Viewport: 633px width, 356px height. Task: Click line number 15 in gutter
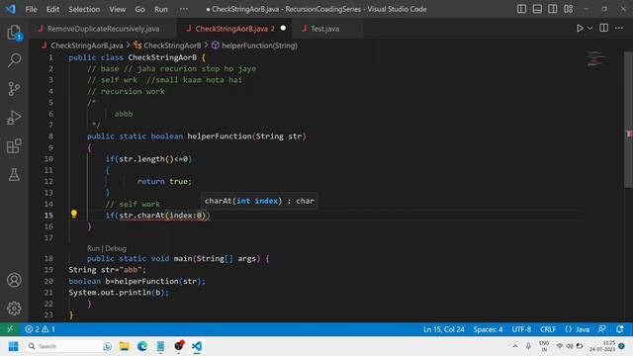click(x=48, y=216)
